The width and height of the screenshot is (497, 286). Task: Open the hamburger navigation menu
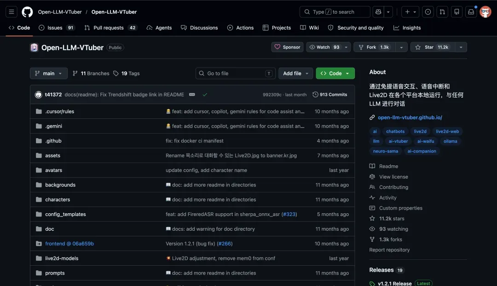point(12,12)
